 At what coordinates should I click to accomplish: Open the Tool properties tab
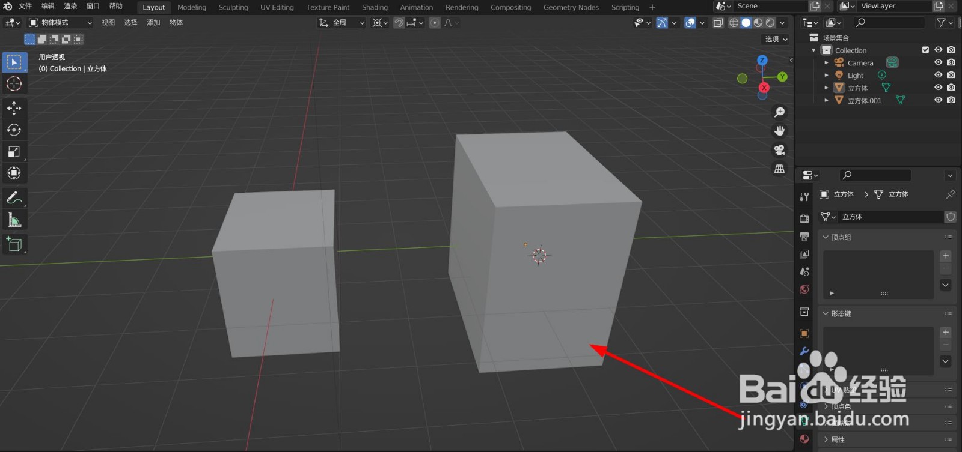click(804, 197)
